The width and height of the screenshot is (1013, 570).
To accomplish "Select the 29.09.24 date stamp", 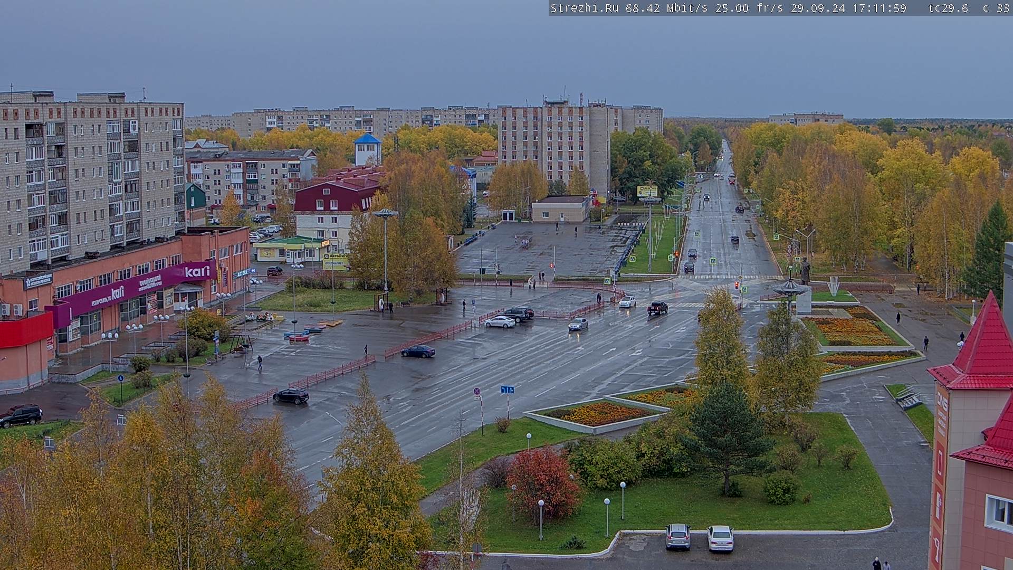I will (817, 8).
